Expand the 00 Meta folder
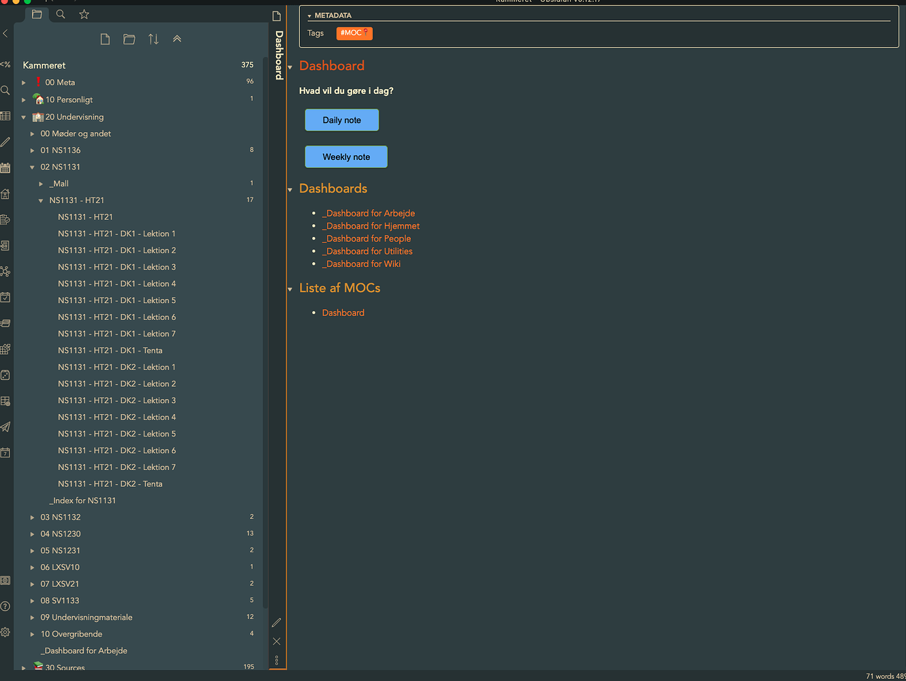Image resolution: width=906 pixels, height=681 pixels. 24,82
